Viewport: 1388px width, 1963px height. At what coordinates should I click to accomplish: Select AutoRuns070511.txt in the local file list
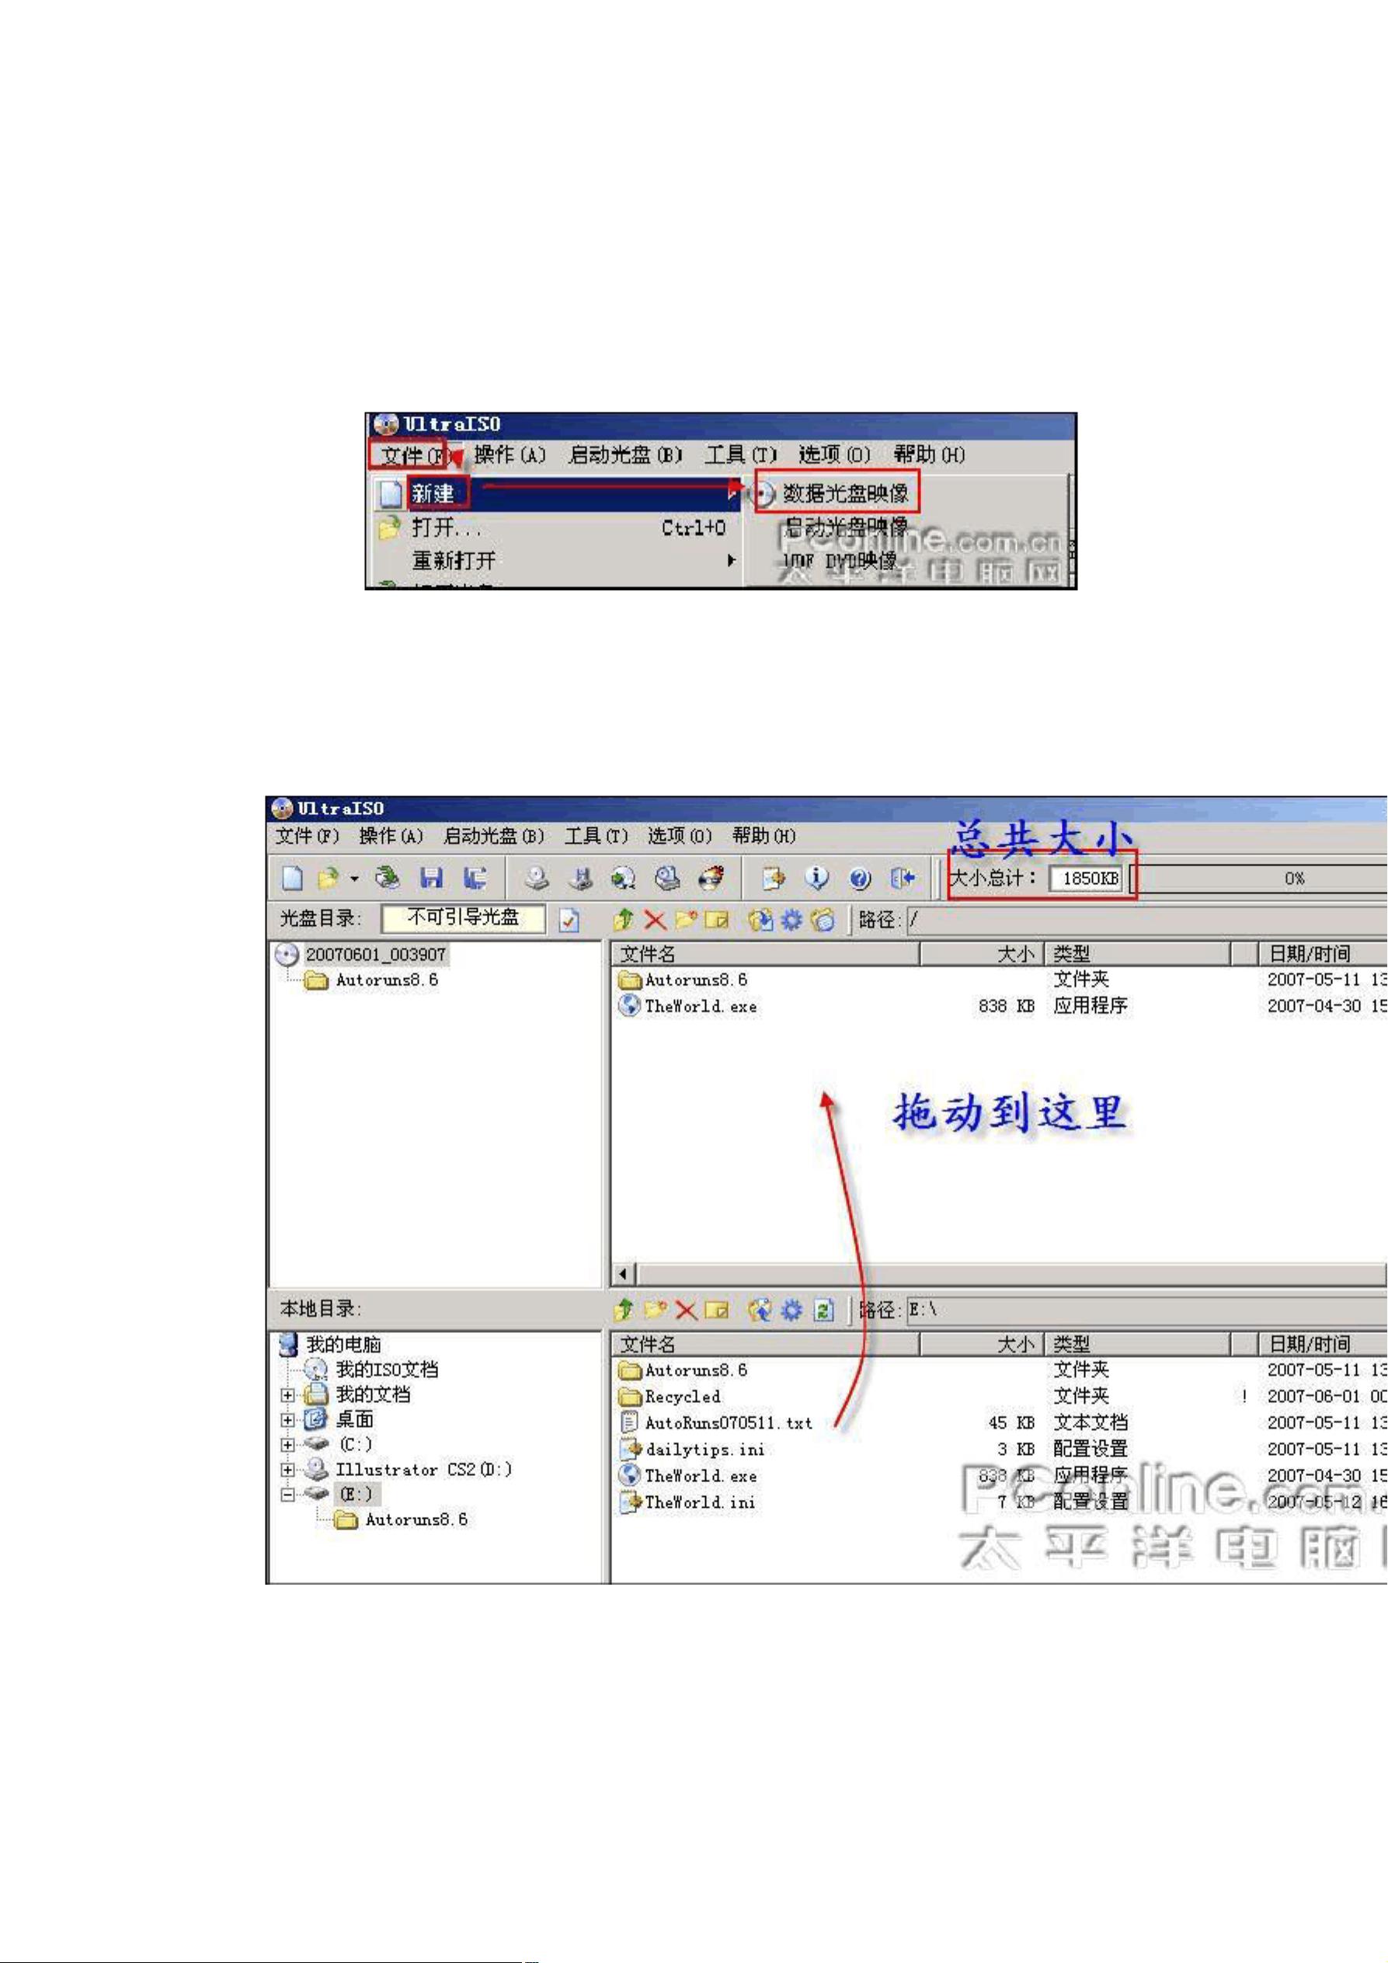coord(729,1424)
